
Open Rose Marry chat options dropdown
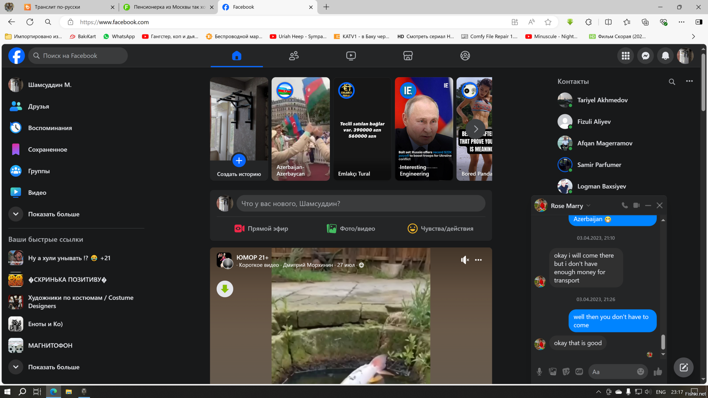[588, 206]
